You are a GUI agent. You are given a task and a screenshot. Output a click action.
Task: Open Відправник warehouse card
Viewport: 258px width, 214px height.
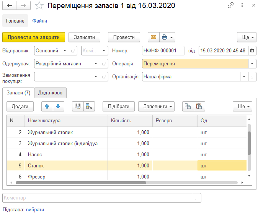click(73, 50)
